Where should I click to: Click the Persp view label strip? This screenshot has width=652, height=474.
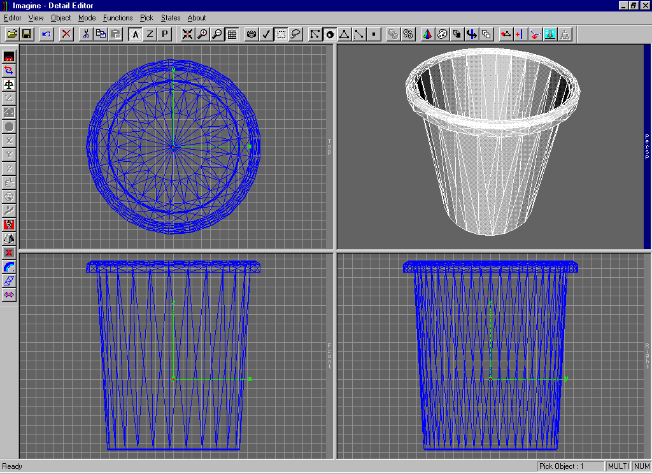(x=647, y=147)
